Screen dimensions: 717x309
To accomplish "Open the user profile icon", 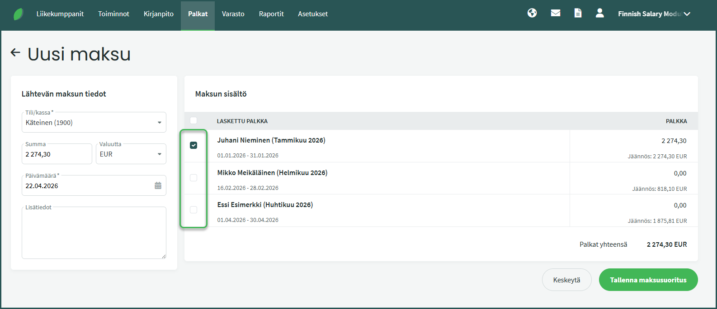I will pos(600,14).
